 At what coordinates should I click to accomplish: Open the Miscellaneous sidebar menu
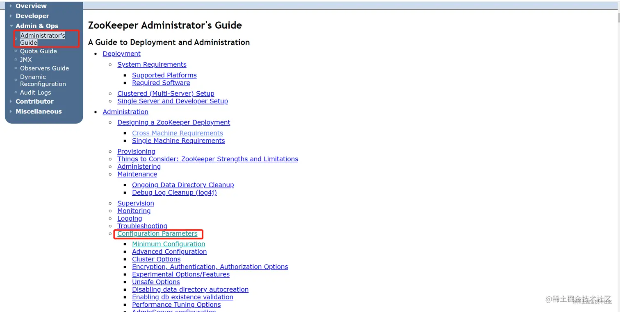point(39,111)
